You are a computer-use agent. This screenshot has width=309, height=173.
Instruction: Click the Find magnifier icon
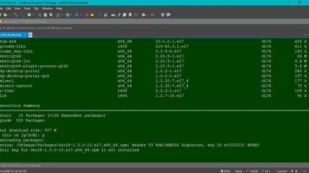click(x=51, y=15)
